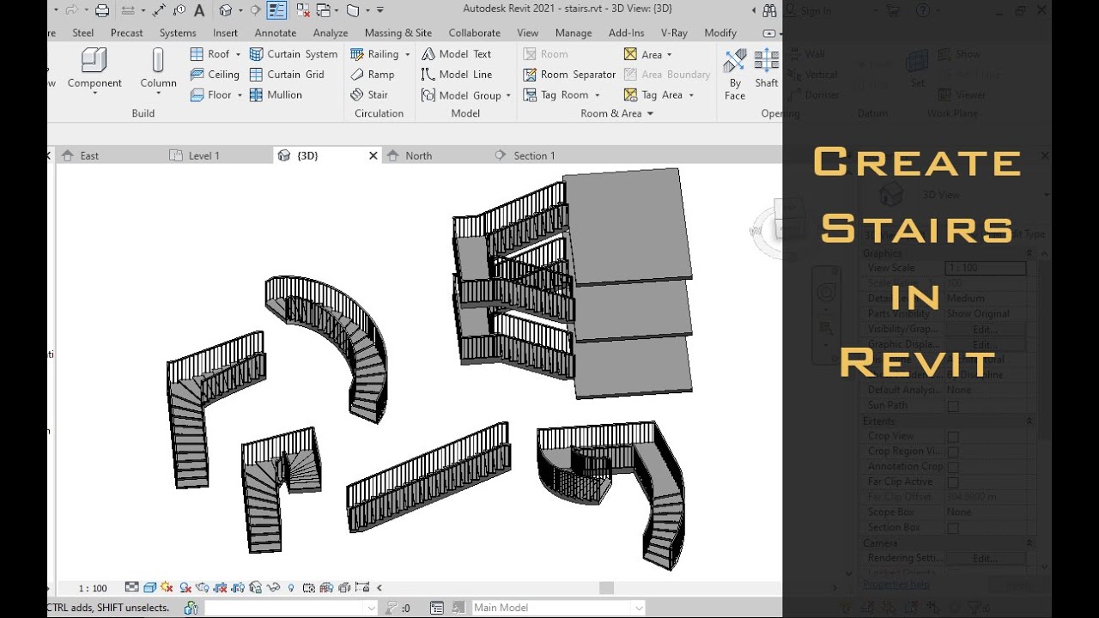The height and width of the screenshot is (618, 1099).
Task: Click the Model Text tool
Action: click(456, 54)
